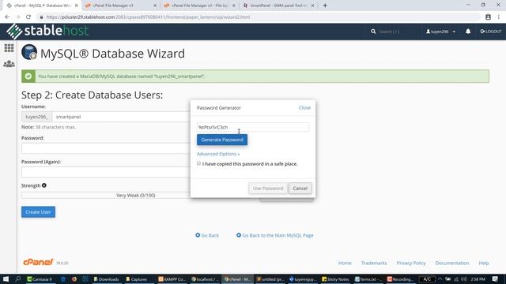The image size is (506, 284).
Task: Open the Documentation footer link
Action: click(451, 263)
